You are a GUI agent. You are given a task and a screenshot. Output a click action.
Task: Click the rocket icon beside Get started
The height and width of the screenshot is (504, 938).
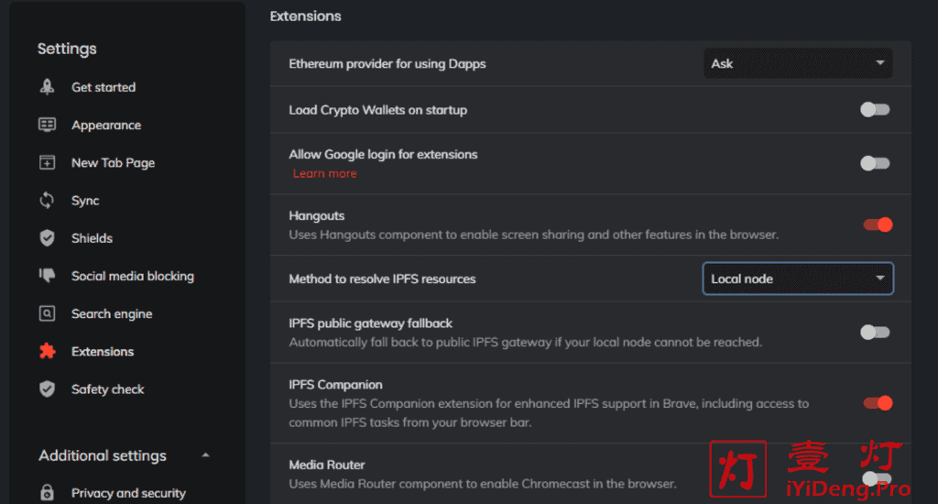(47, 87)
